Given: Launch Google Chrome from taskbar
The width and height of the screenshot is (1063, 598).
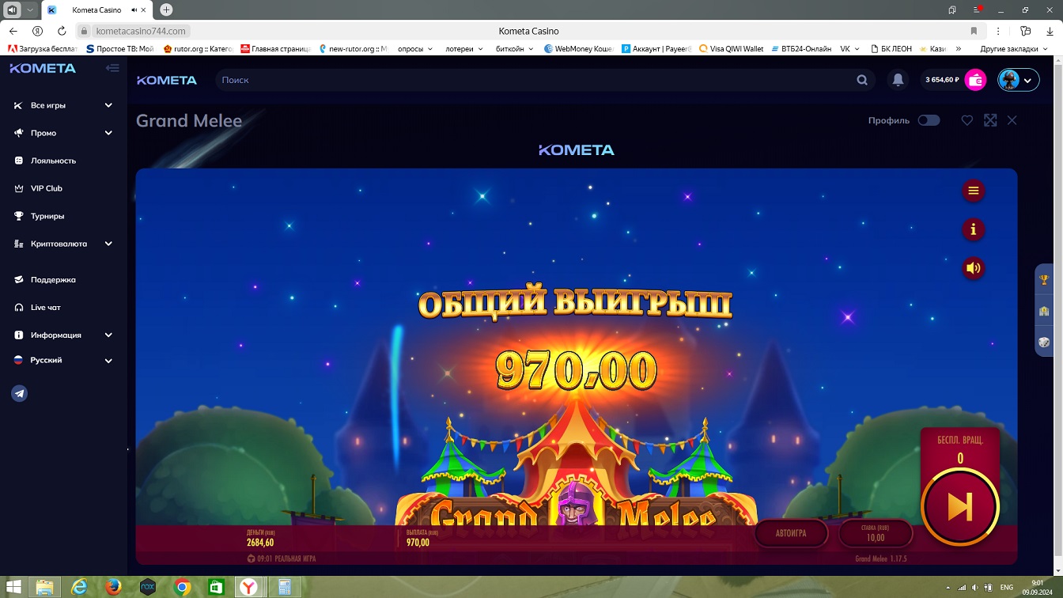Looking at the screenshot, I should pyautogui.click(x=182, y=587).
